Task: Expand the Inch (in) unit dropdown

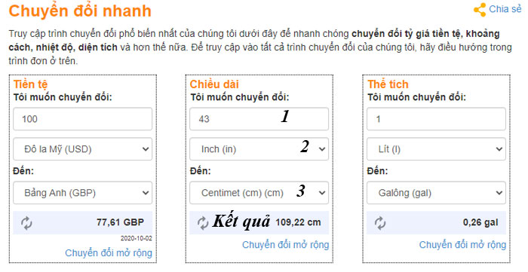Action: pyautogui.click(x=259, y=149)
